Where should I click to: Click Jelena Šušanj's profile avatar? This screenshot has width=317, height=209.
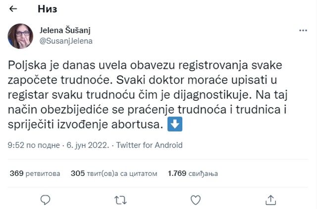[20, 36]
